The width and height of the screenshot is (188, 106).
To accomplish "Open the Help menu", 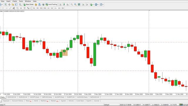I will 35,1.
